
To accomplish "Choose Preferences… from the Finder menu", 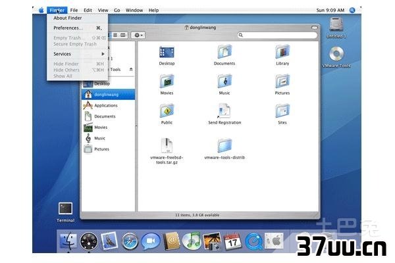I will tap(77, 28).
